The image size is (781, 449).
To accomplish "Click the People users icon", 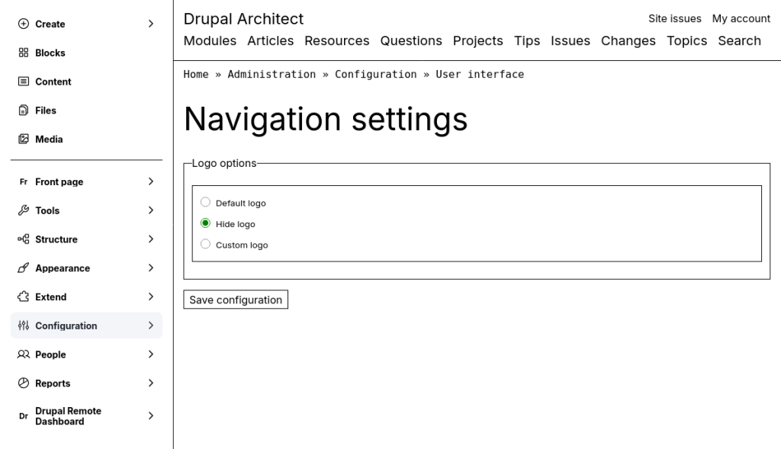I will click(24, 354).
